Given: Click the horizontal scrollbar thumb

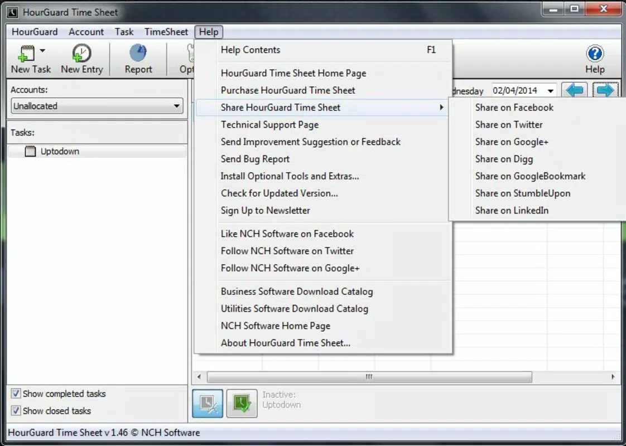Looking at the screenshot, I should pos(369,377).
